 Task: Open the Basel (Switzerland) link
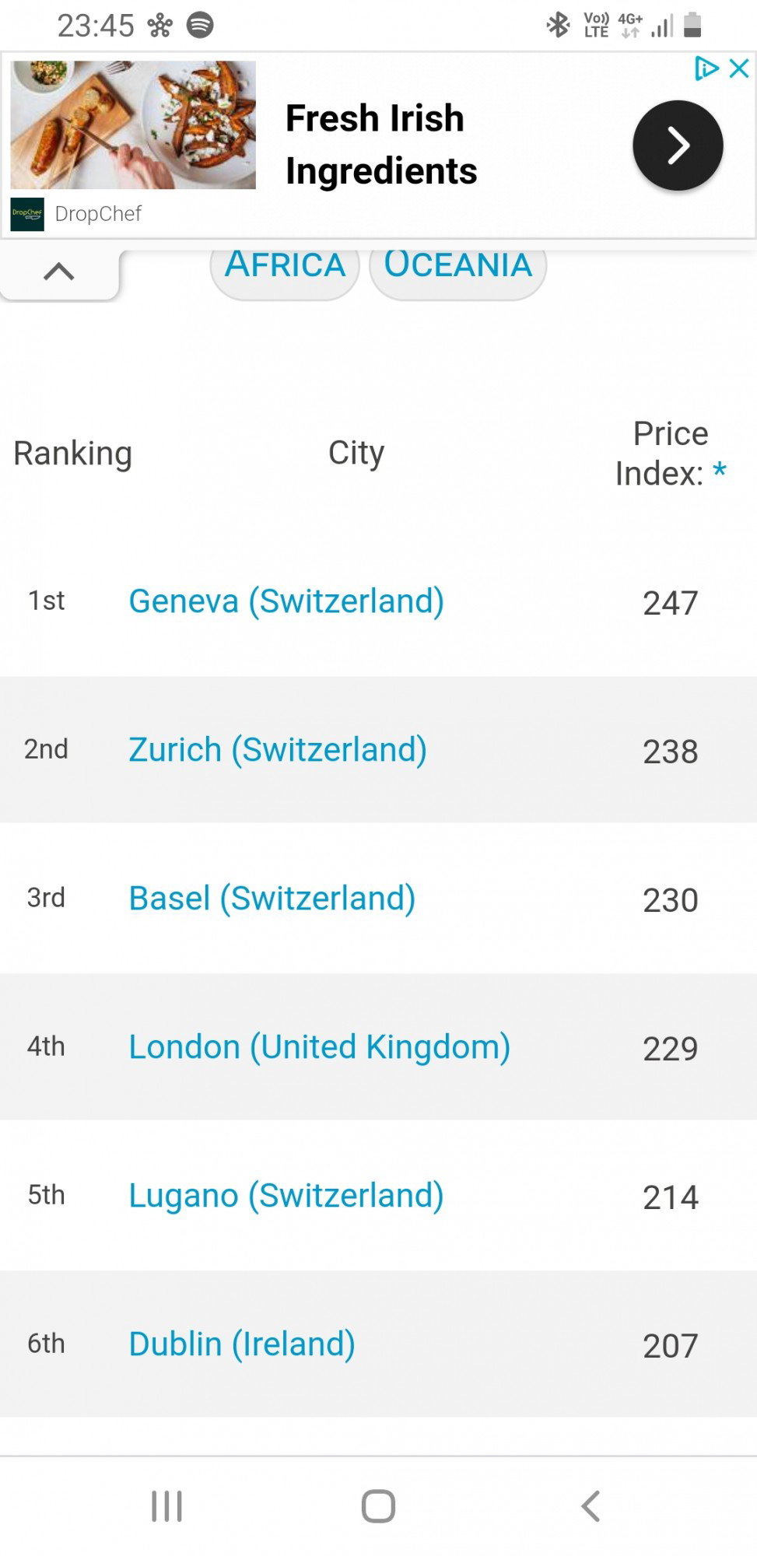(x=272, y=899)
